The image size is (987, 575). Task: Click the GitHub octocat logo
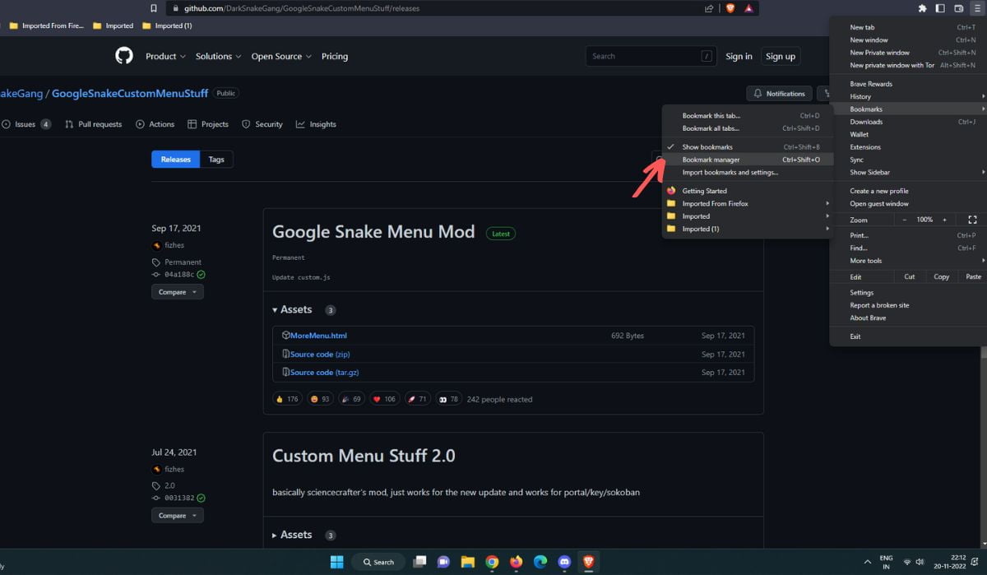click(x=123, y=56)
